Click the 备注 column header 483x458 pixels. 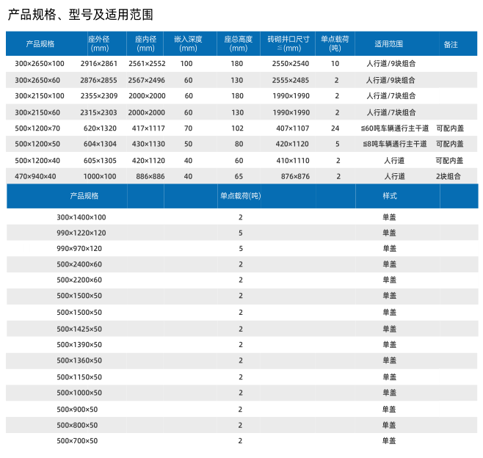coord(451,45)
